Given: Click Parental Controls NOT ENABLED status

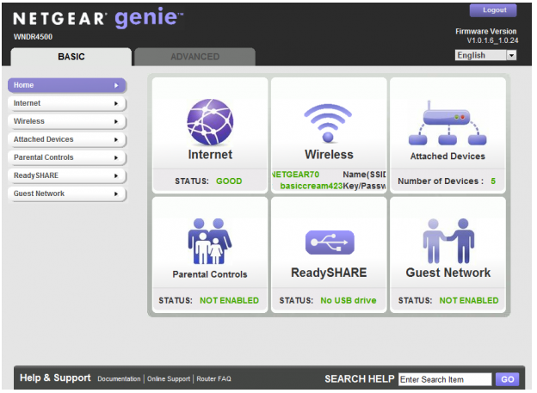Looking at the screenshot, I should [x=229, y=301].
